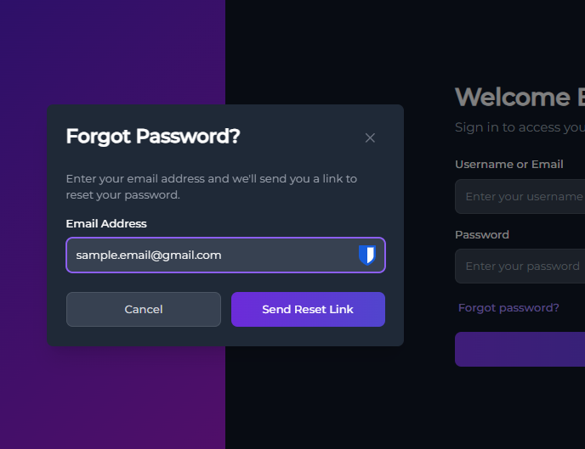Click the password manager shield icon

tap(366, 255)
